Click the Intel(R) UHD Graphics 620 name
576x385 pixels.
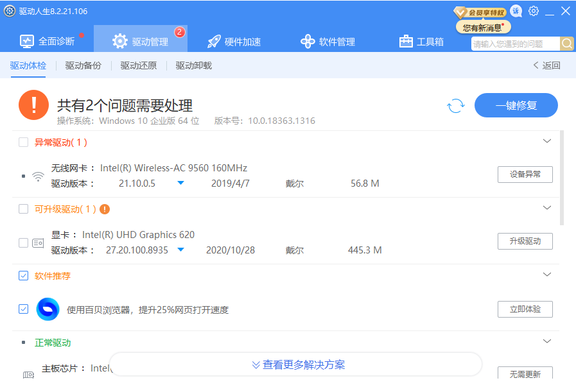138,234
